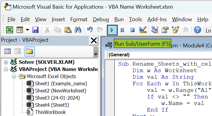Open the Help menu
The image size is (212, 116).
point(203,19)
